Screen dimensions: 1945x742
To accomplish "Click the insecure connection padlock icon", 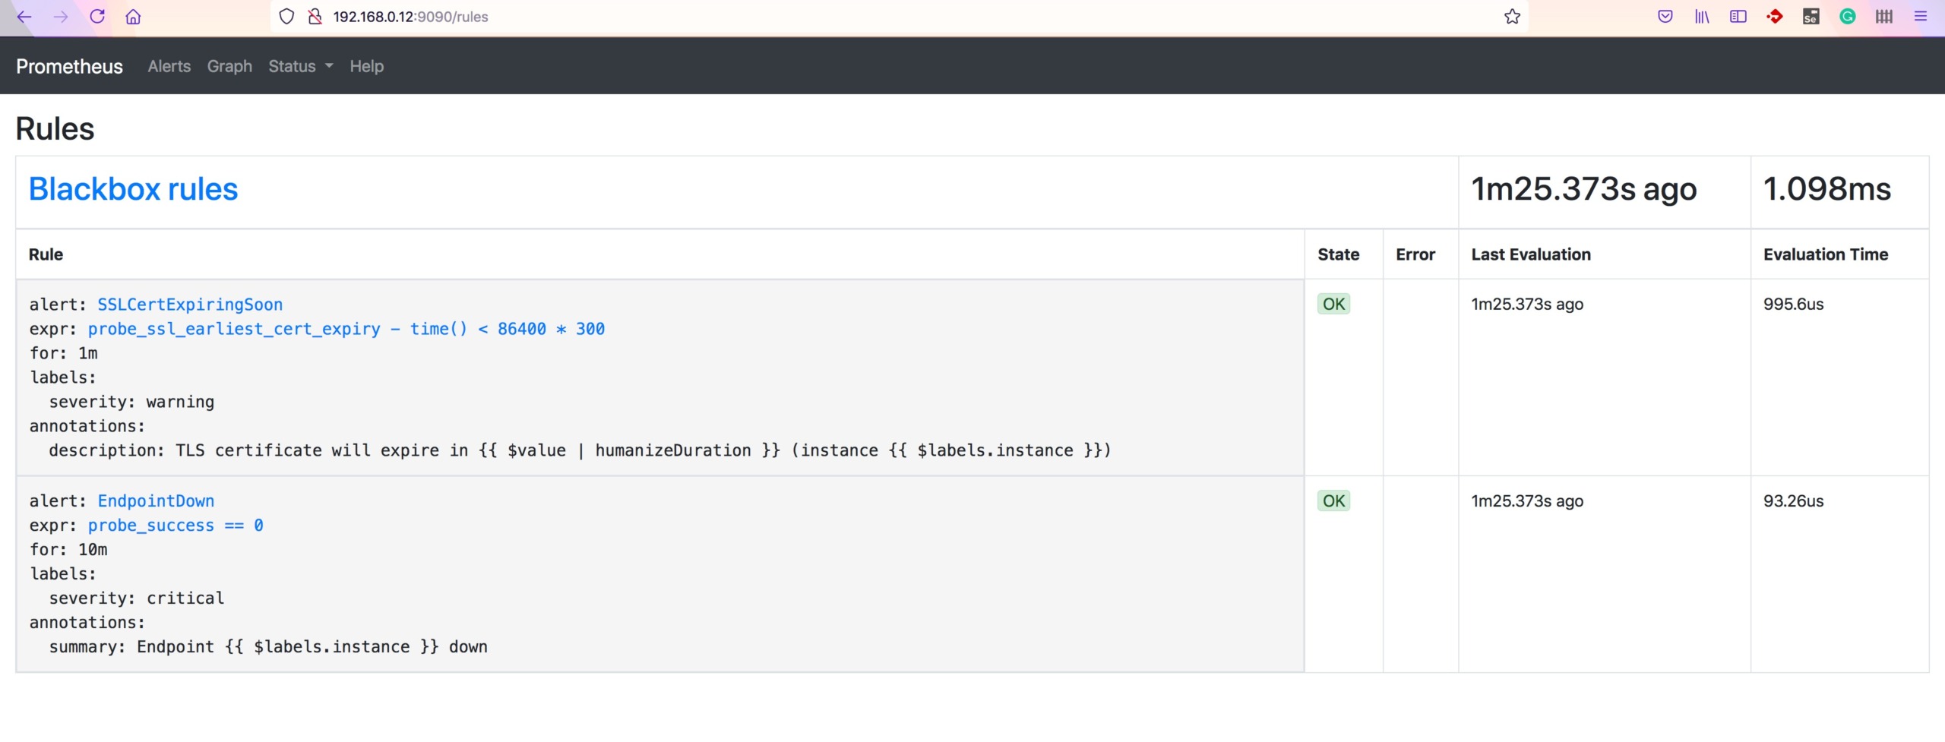I will tap(315, 17).
